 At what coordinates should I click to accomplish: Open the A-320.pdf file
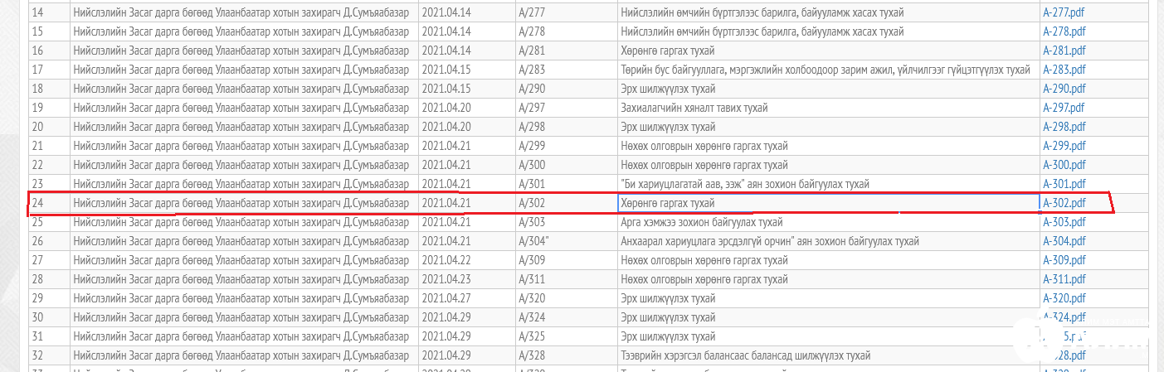pos(1064,298)
